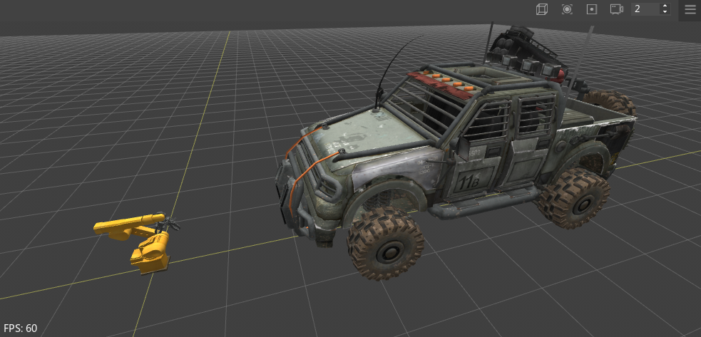The image size is (701, 337).
Task: Click the camera settings icon
Action: pyautogui.click(x=616, y=9)
